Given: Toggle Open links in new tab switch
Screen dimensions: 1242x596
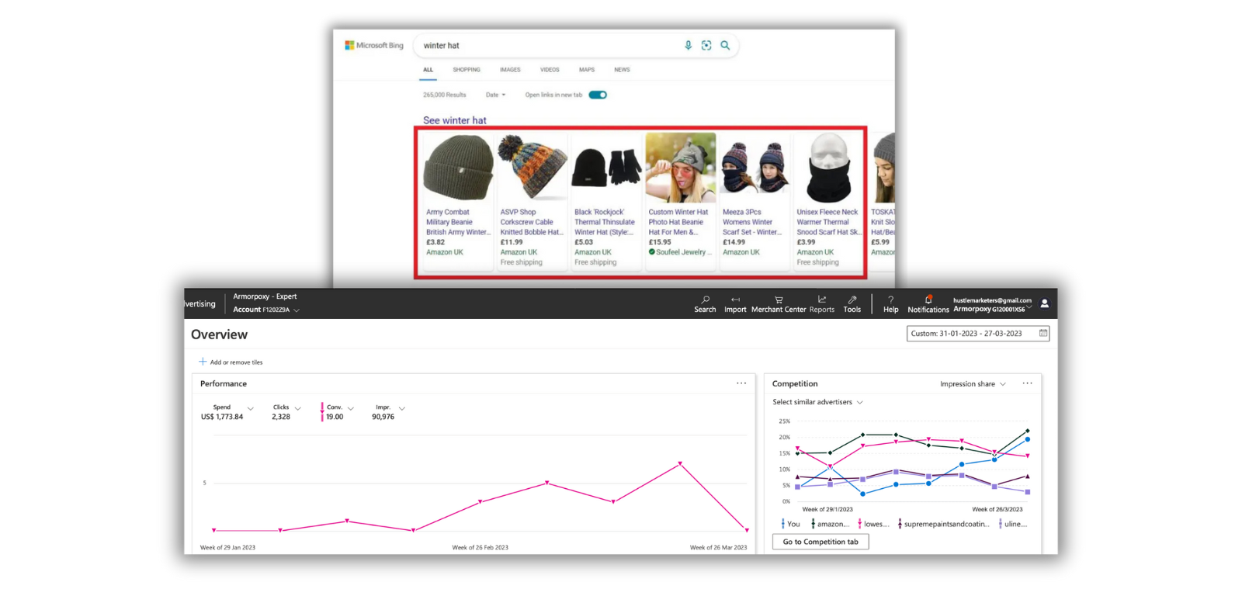Looking at the screenshot, I should tap(598, 95).
